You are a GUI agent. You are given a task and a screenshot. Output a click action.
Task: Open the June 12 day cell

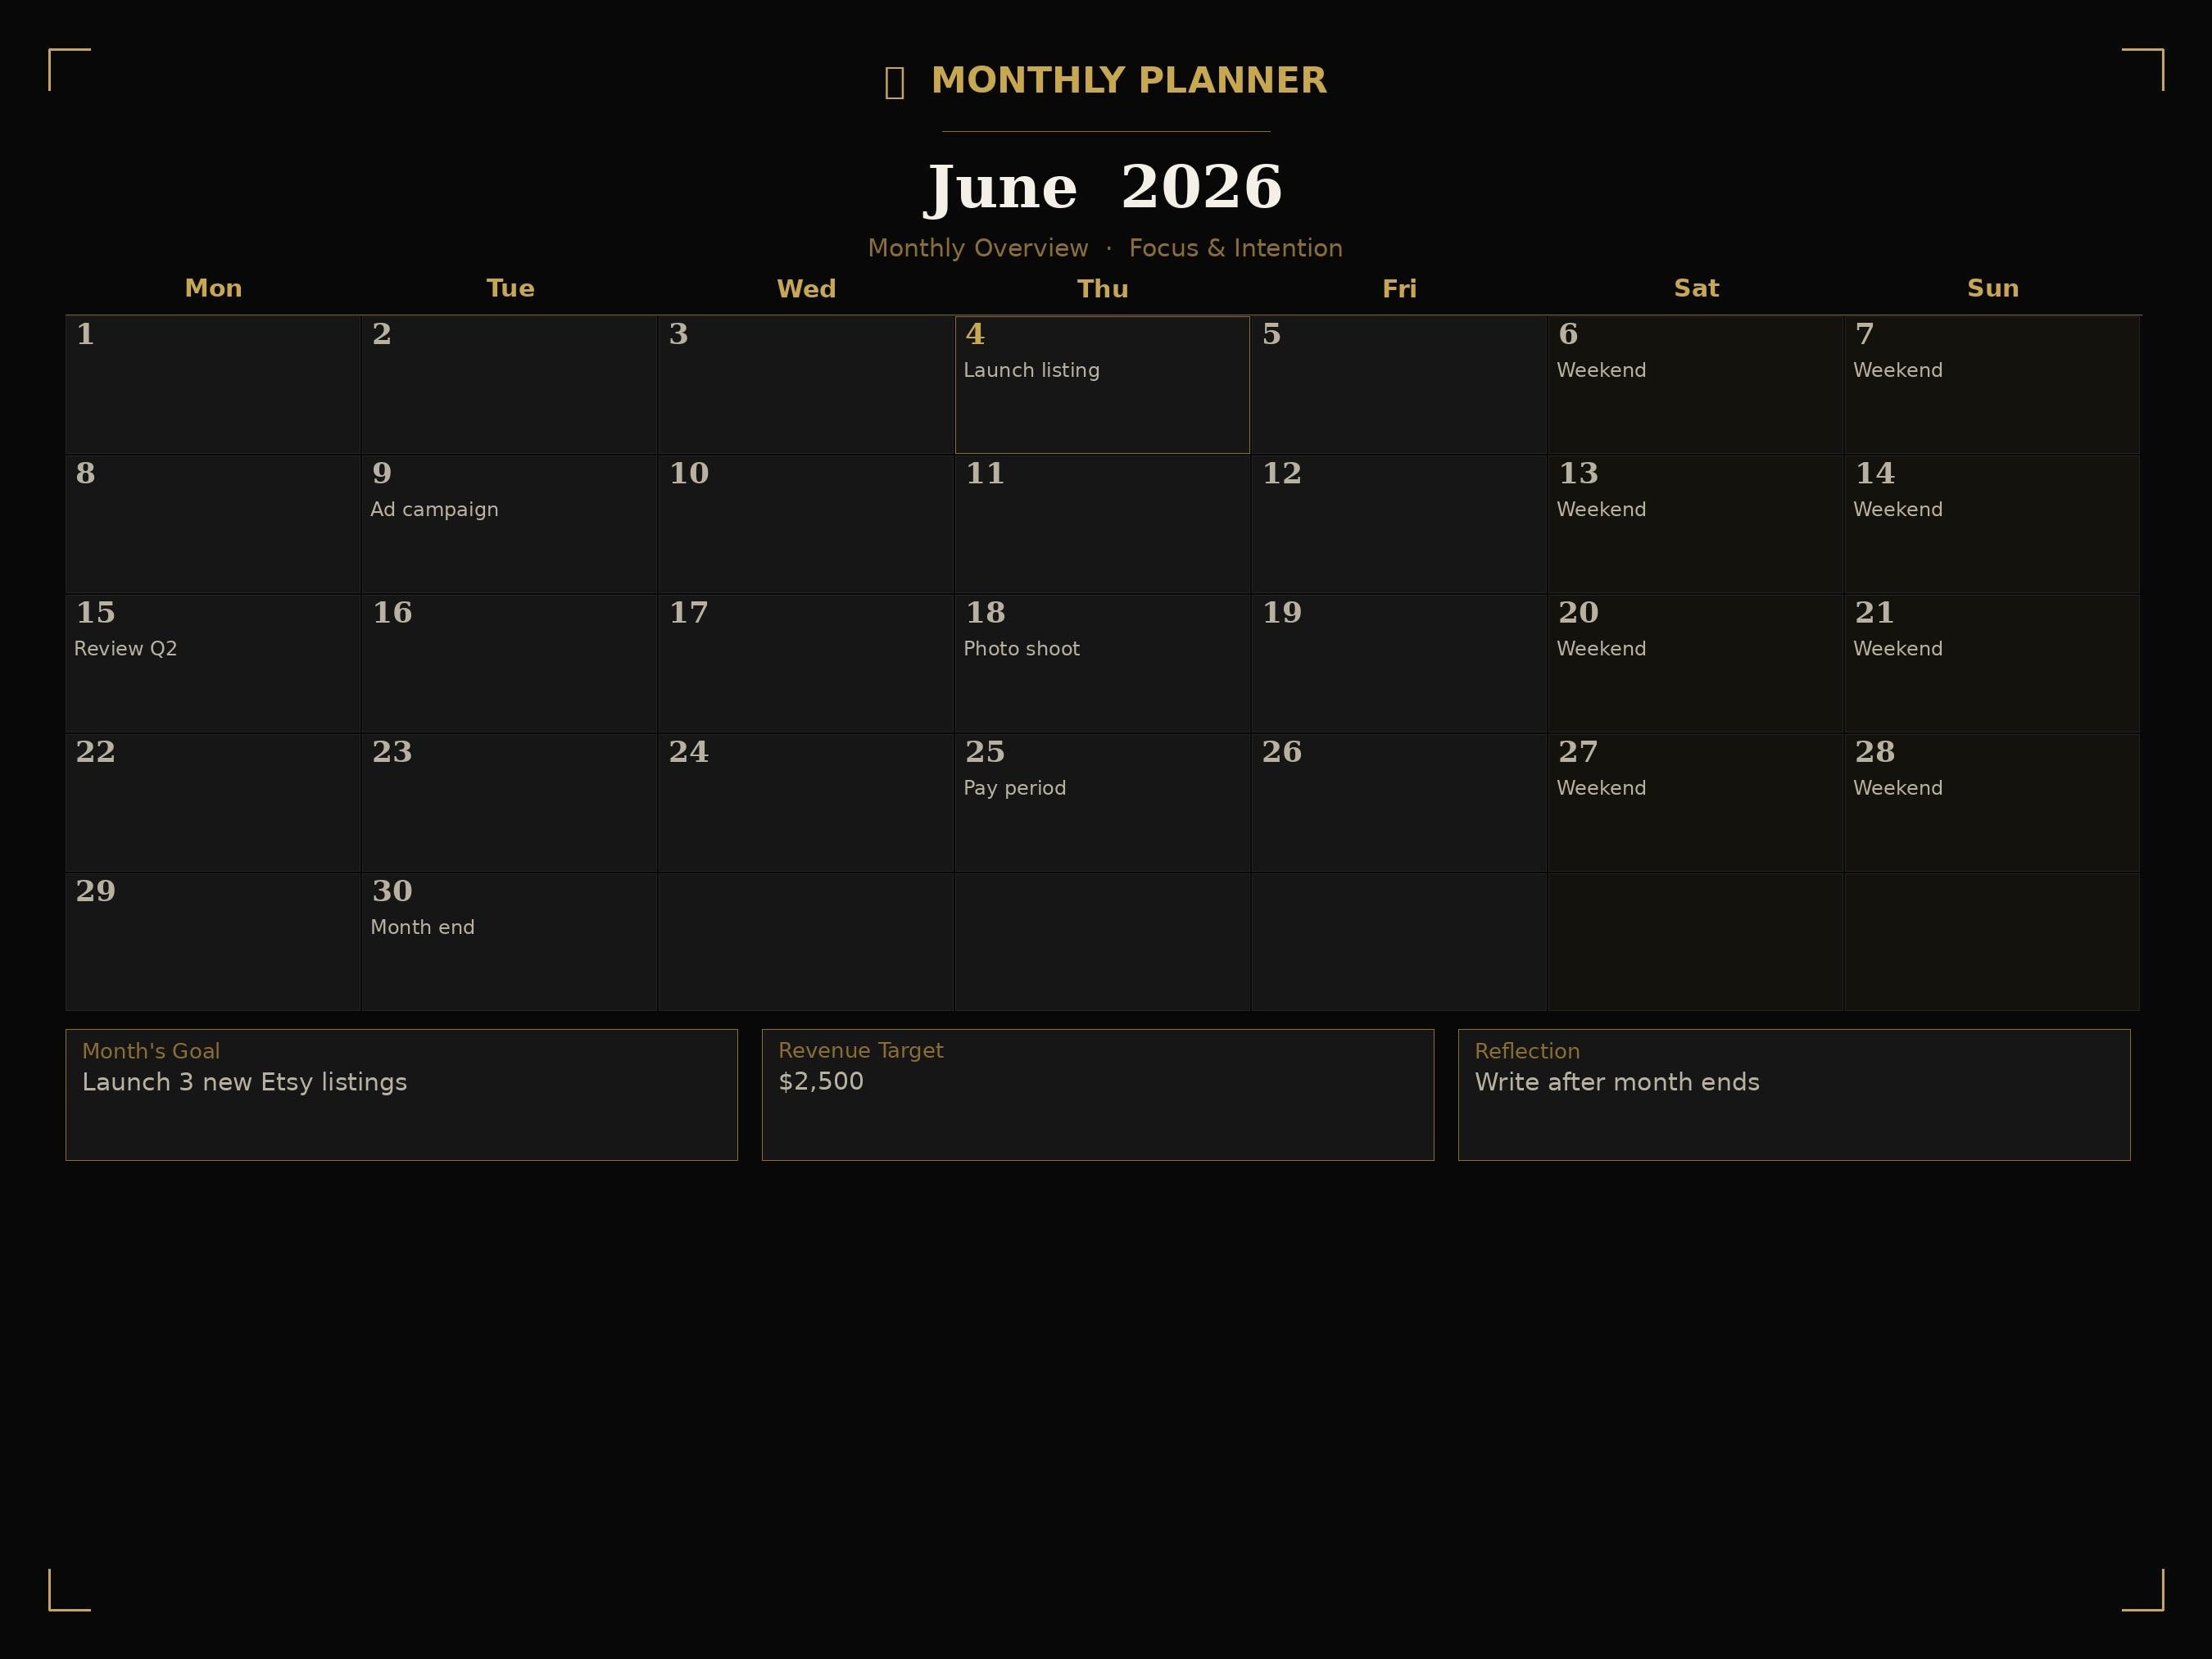point(1399,524)
